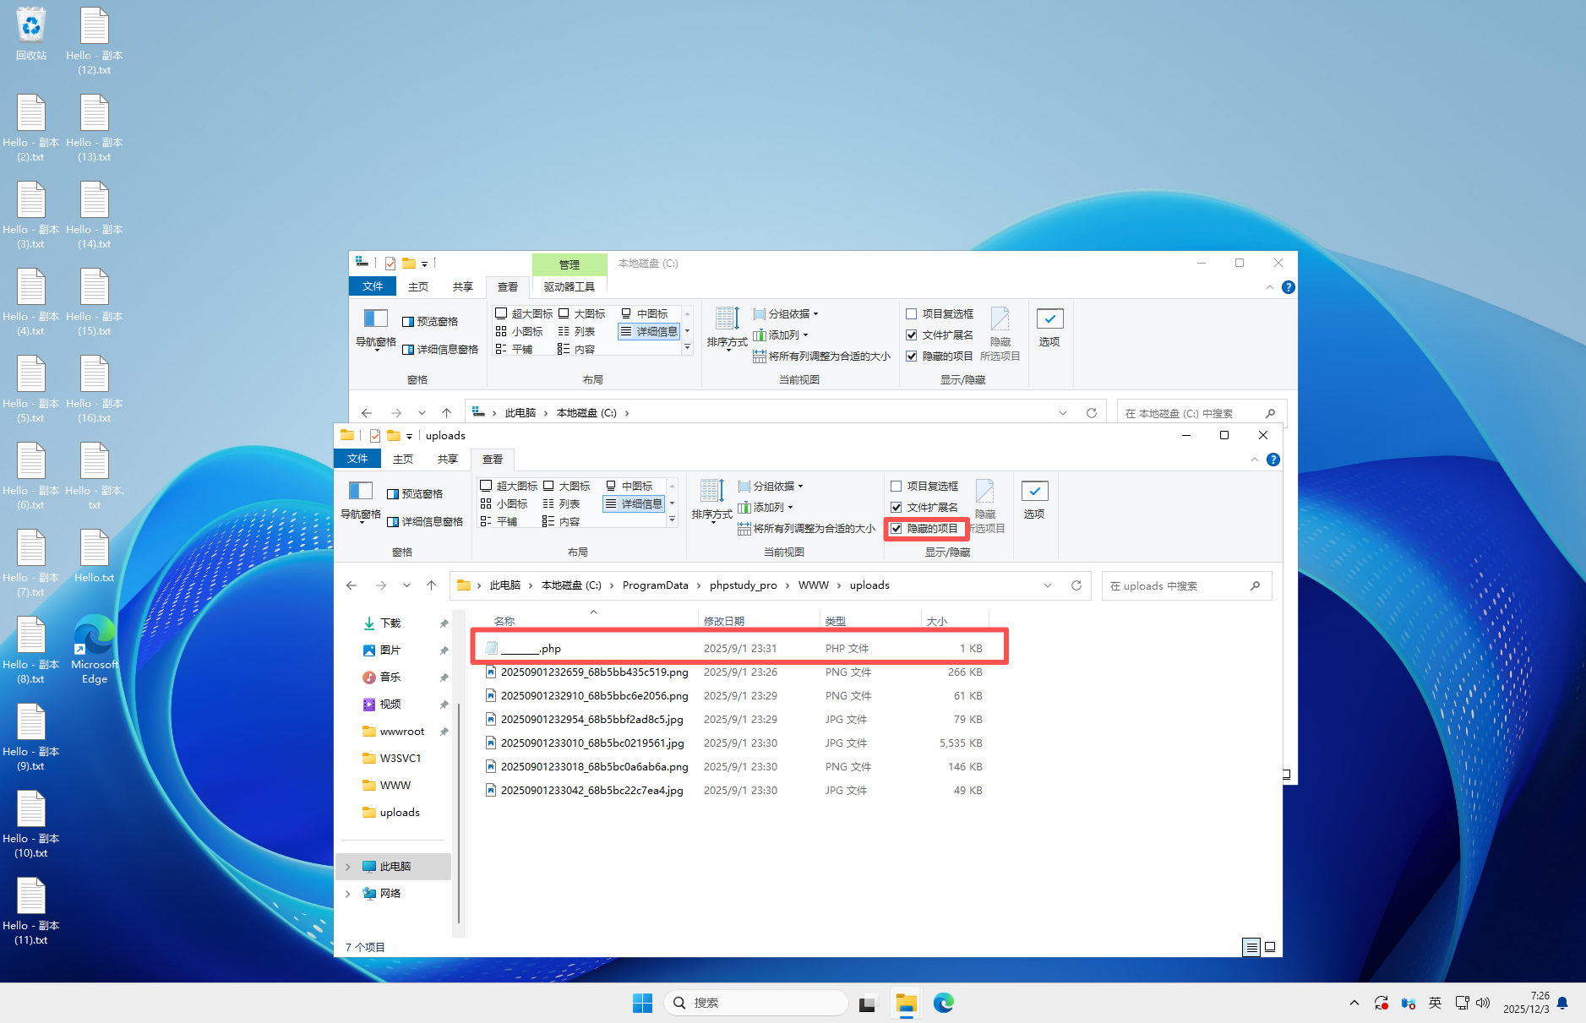
Task: Switch to Home tab in uploads window
Action: click(x=403, y=459)
